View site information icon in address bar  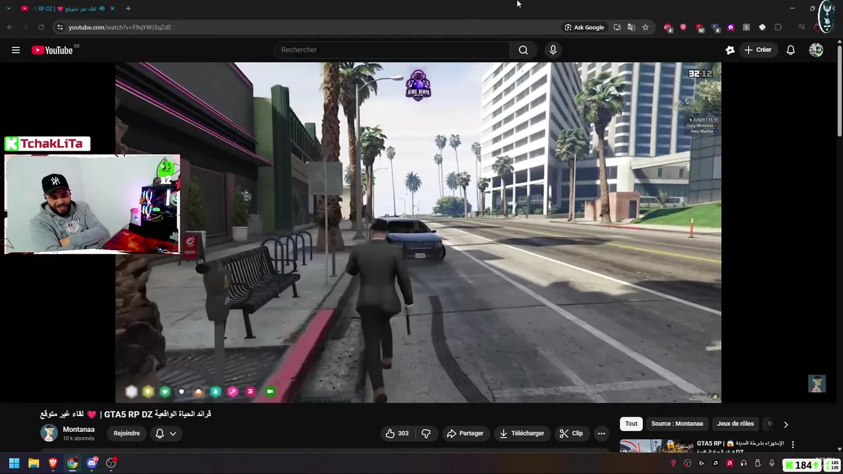point(59,27)
